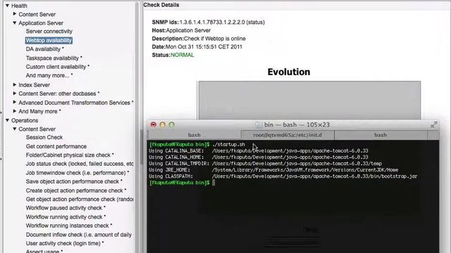
Task: Click the NORMAL status text
Action: [x=183, y=55]
